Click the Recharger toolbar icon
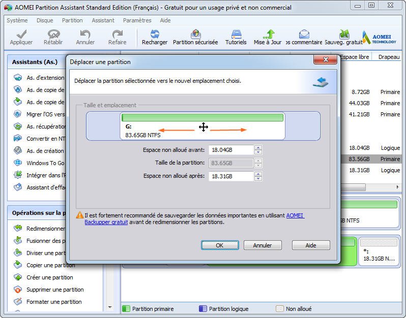Image resolution: width=406 pixels, height=318 pixels. pos(155,38)
